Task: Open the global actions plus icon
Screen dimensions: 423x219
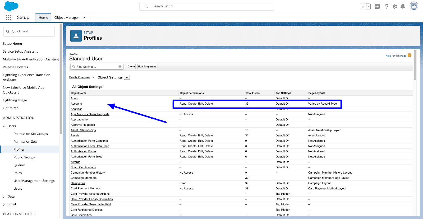Action: coord(377,6)
